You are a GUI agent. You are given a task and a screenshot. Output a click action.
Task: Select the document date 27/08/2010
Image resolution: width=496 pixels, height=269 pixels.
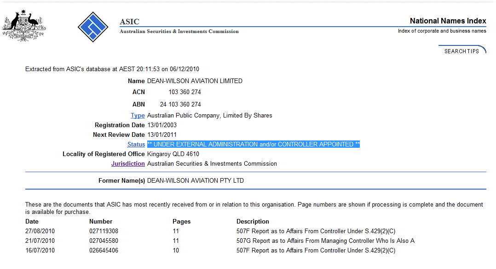point(40,231)
